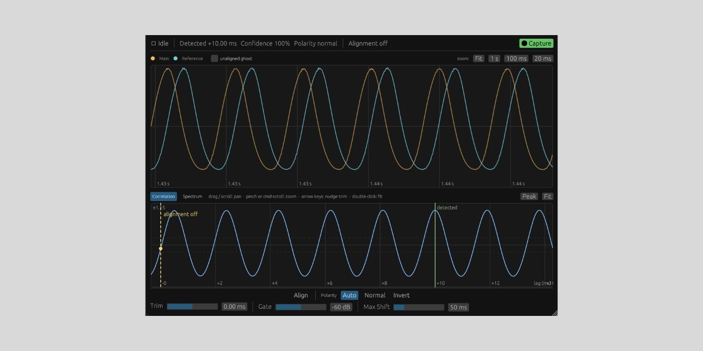This screenshot has height=351, width=703.
Task: Click the green detected marker label
Action: 447,208
